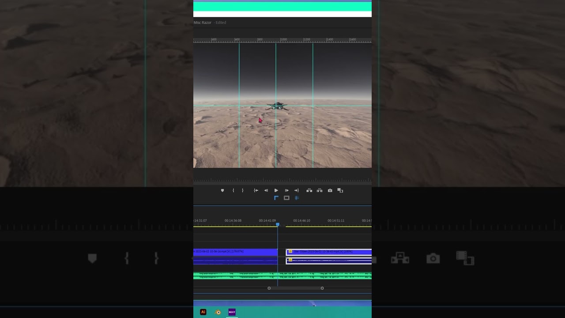Step back one frame

266,190
